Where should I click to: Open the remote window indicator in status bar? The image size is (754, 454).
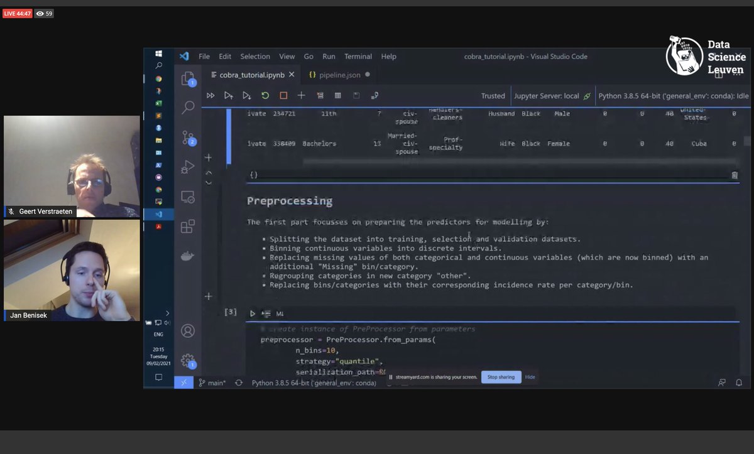[x=184, y=382]
